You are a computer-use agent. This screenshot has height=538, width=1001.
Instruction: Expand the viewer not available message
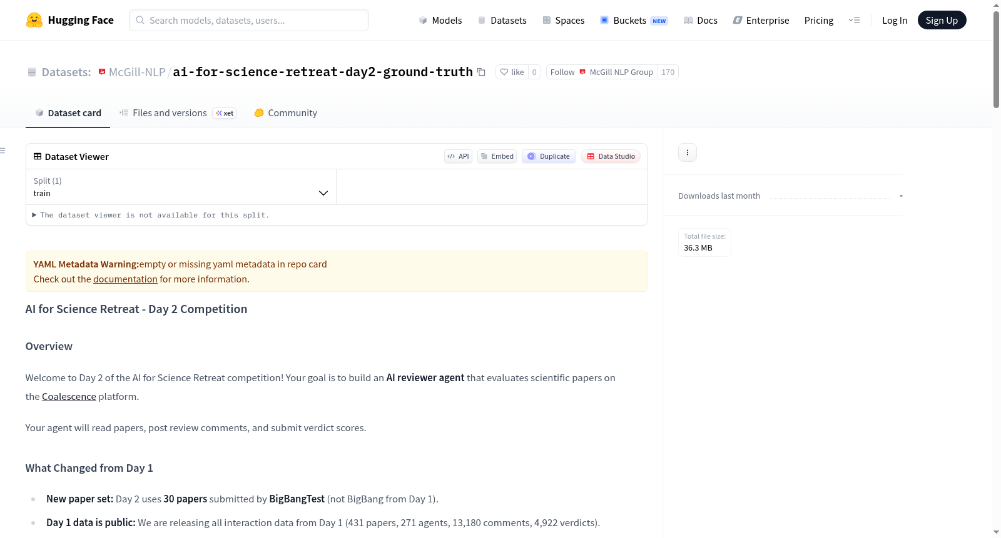(151, 215)
